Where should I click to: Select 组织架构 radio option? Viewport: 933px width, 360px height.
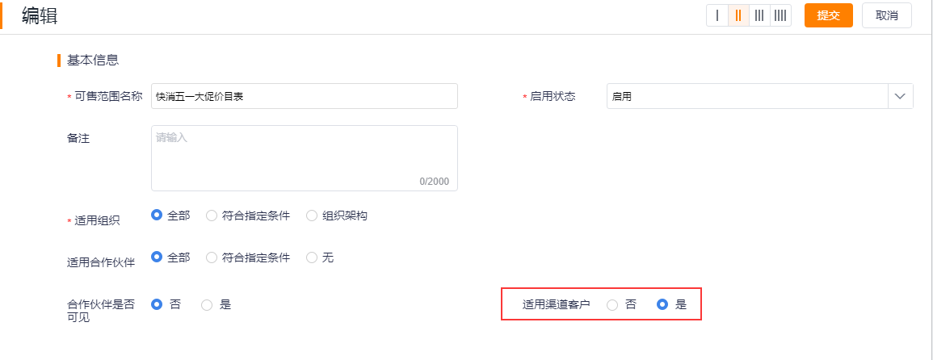pyautogui.click(x=337, y=216)
